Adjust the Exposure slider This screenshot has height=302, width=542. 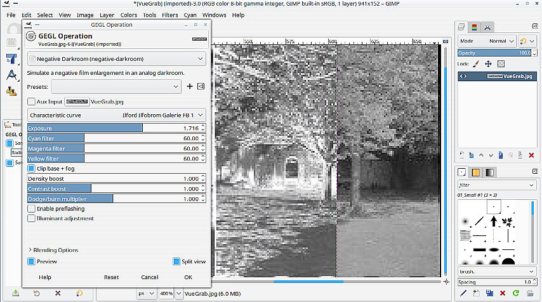coord(111,128)
